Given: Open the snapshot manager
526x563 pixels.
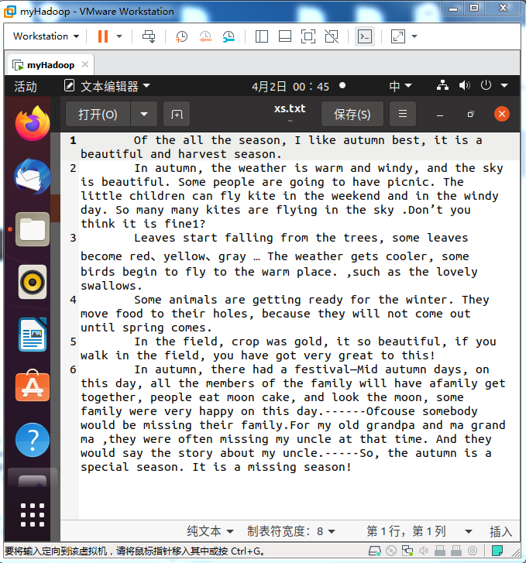Looking at the screenshot, I should coord(229,36).
